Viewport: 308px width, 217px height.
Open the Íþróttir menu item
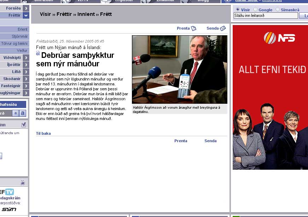[x=11, y=65]
